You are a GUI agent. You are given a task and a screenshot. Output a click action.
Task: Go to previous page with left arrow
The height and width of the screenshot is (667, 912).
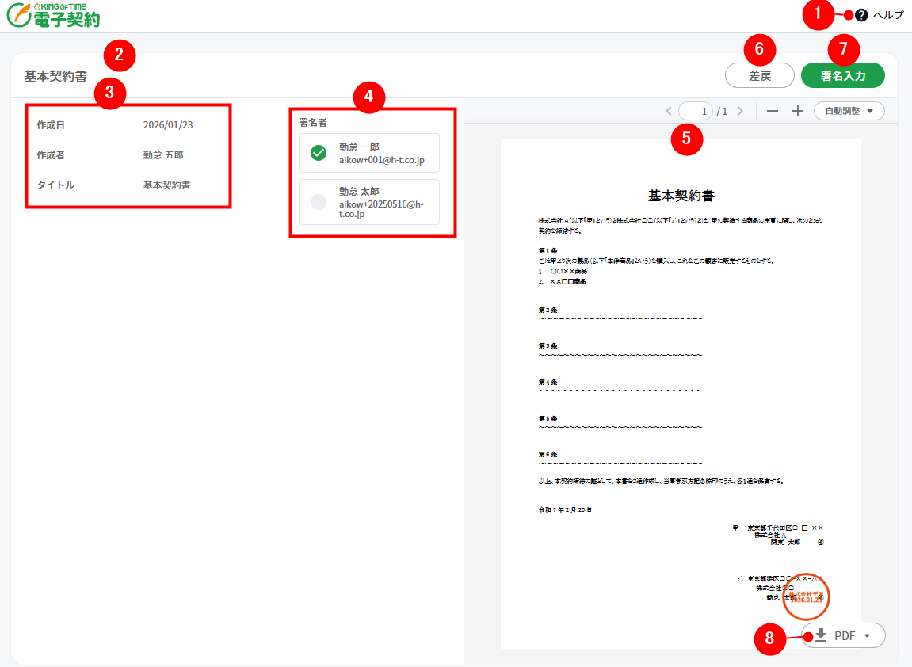pos(668,111)
